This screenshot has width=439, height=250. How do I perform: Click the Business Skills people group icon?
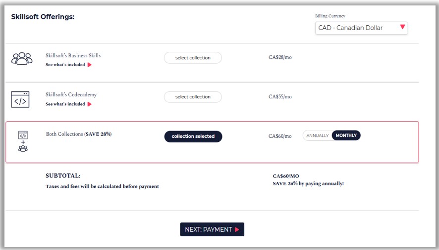pos(22,58)
